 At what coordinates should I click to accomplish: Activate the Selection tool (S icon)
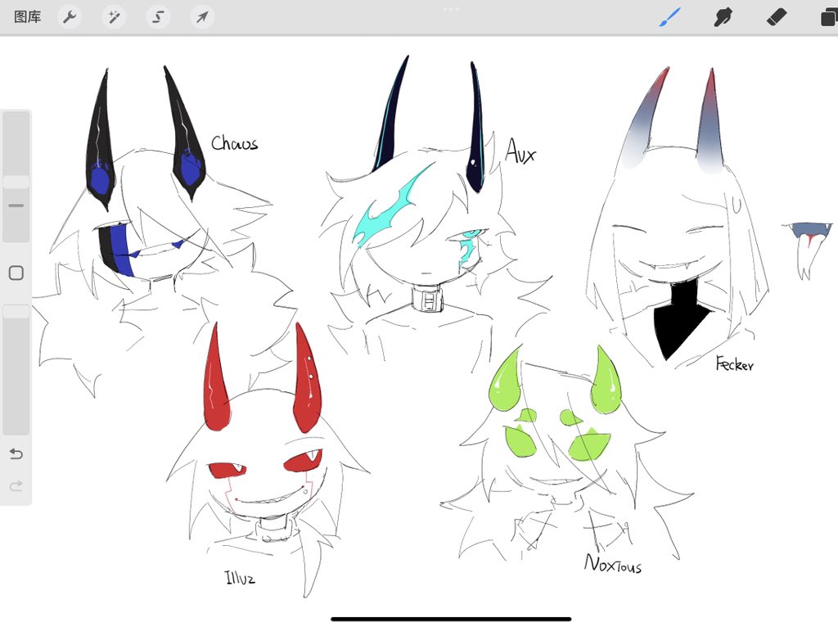(x=158, y=16)
